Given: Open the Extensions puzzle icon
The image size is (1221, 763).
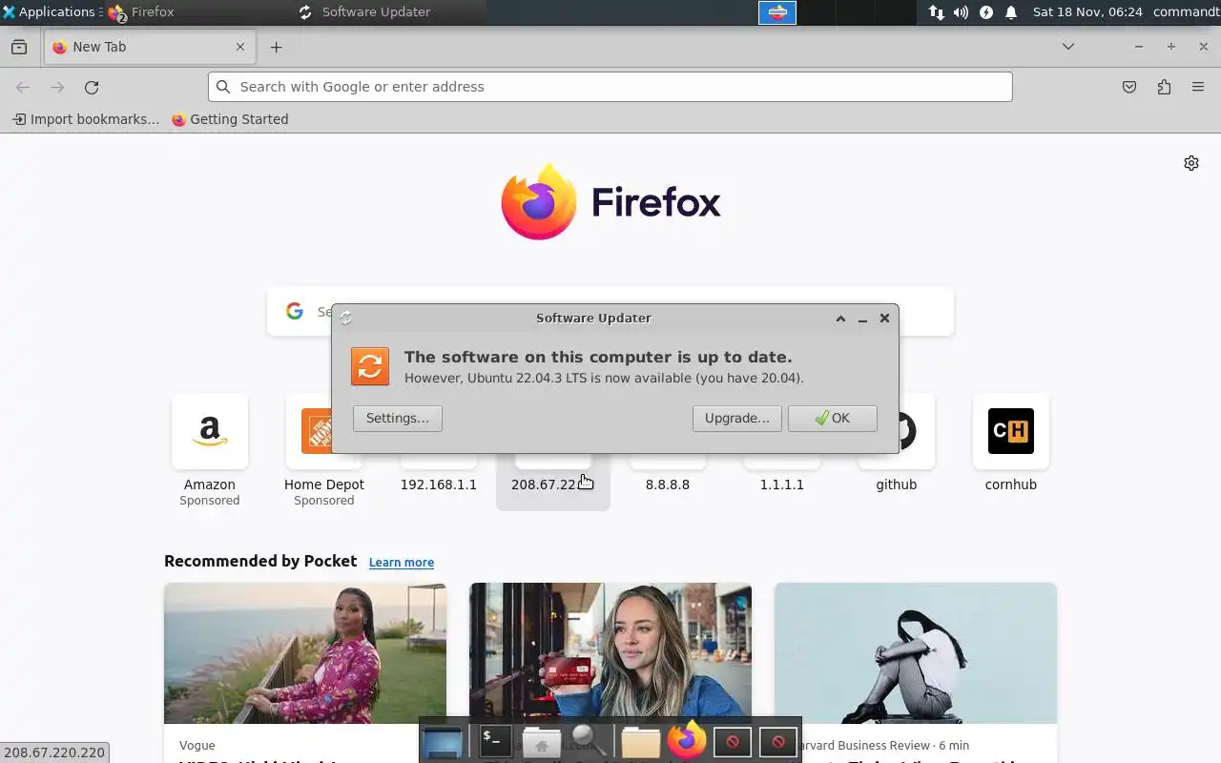Looking at the screenshot, I should (x=1164, y=87).
